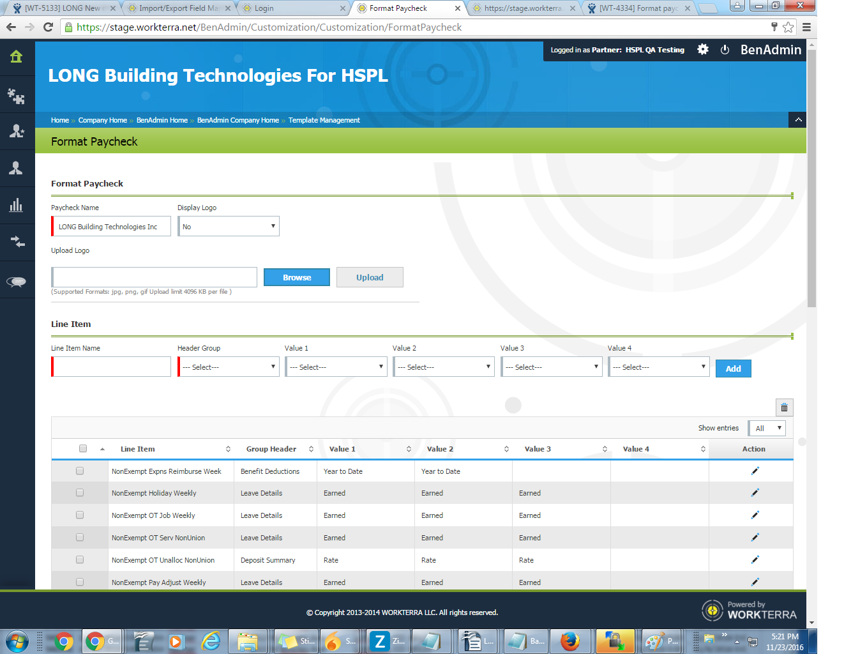Viewport: 867px width, 654px height.
Task: Go to the Company Home breadcrumb
Action: 103,120
